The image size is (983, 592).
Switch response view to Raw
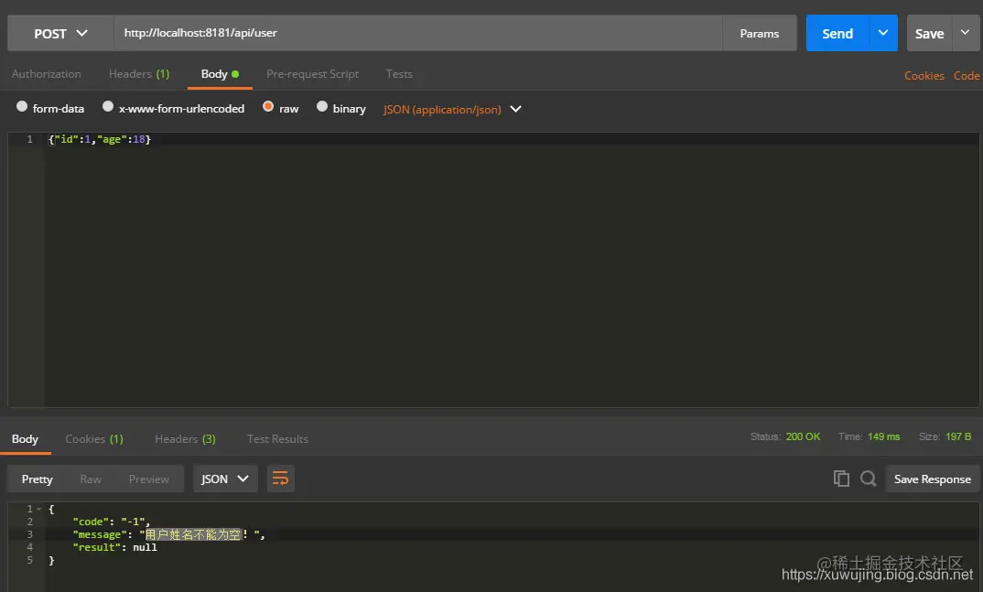tap(91, 479)
